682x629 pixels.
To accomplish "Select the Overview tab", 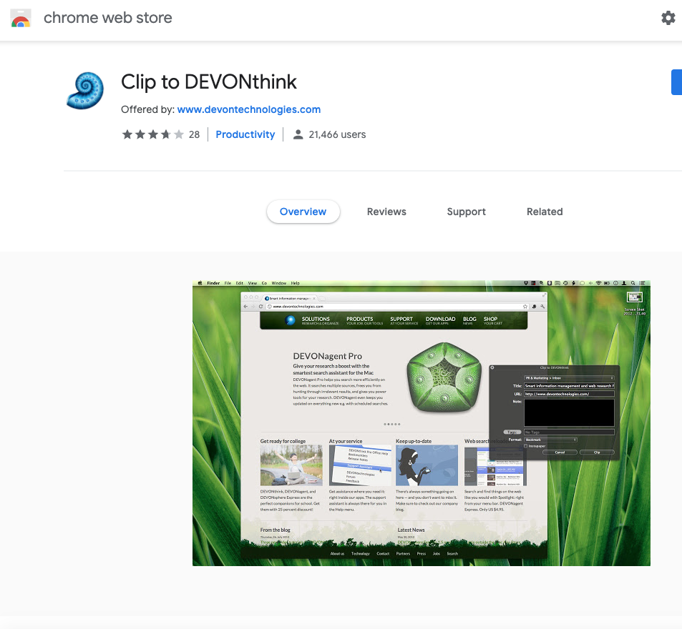I will pos(303,212).
